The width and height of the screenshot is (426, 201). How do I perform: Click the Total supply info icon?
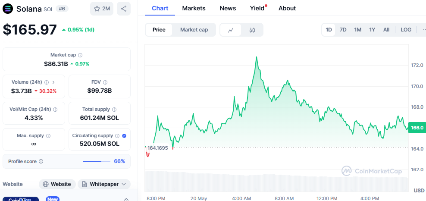coord(114,109)
